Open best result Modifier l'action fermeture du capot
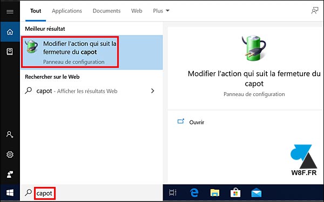 (92, 52)
